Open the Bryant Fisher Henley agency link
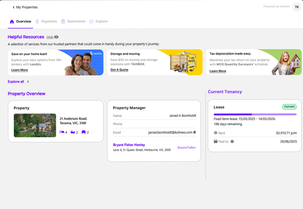The height and width of the screenshot is (209, 303). click(129, 145)
